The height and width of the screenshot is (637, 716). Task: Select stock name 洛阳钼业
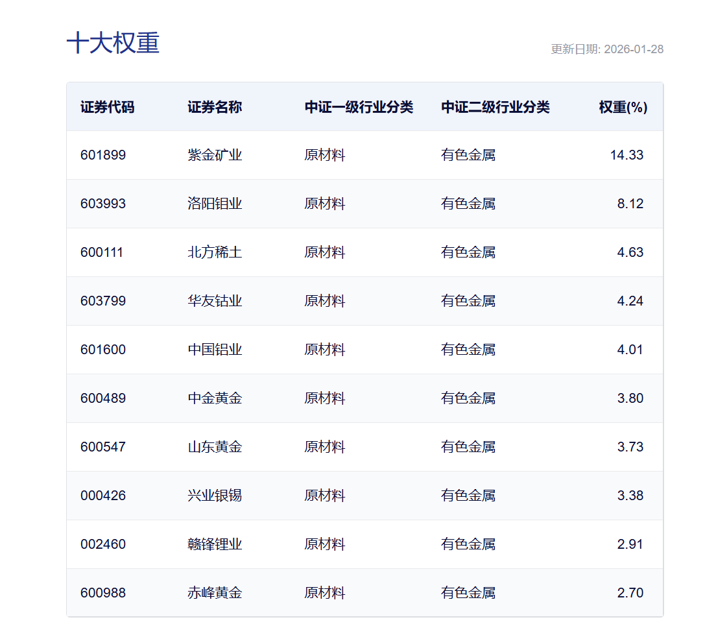215,204
